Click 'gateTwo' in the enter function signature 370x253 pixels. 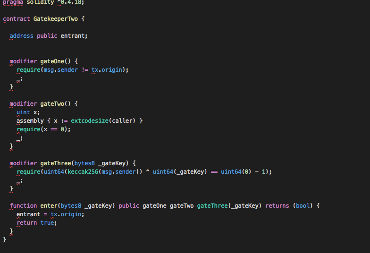pos(181,206)
